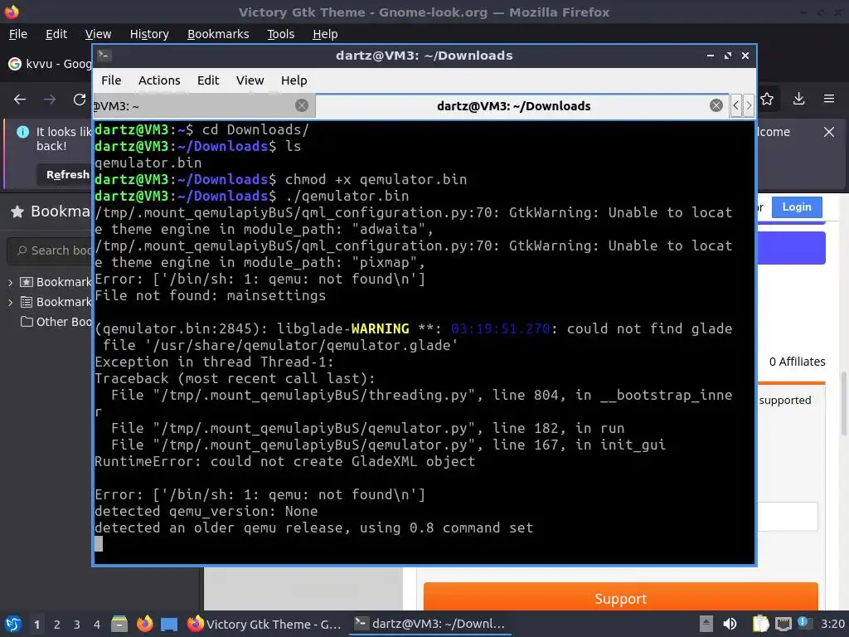The width and height of the screenshot is (849, 637).
Task: Open Firefox Tools menu
Action: (x=280, y=34)
